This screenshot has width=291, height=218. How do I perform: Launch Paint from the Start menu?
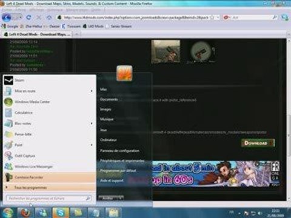(49, 145)
